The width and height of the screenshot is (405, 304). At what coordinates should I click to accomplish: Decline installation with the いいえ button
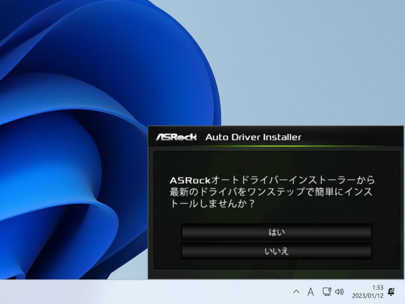click(276, 251)
